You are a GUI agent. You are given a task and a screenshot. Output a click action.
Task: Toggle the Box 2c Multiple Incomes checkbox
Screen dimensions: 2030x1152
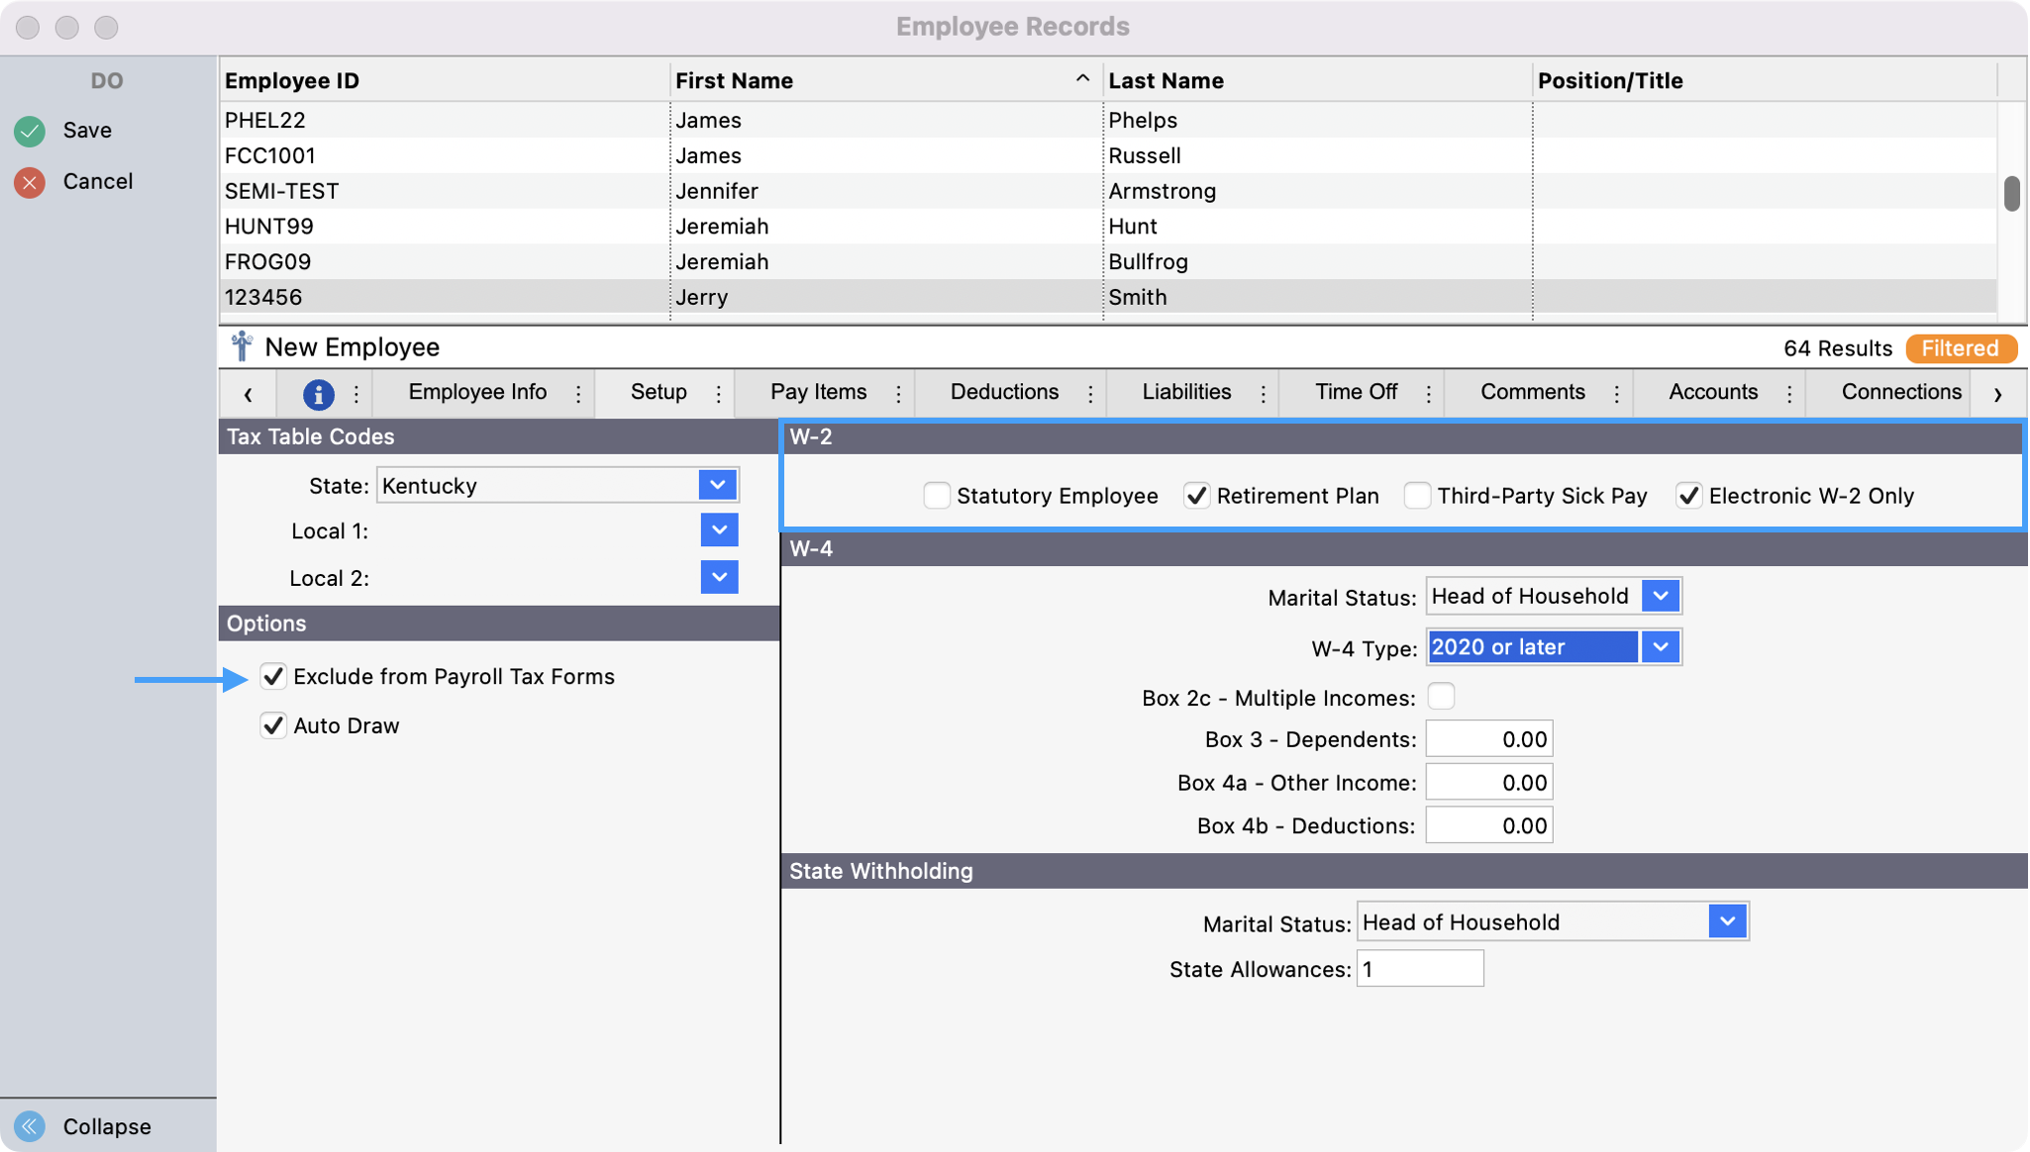pyautogui.click(x=1441, y=697)
